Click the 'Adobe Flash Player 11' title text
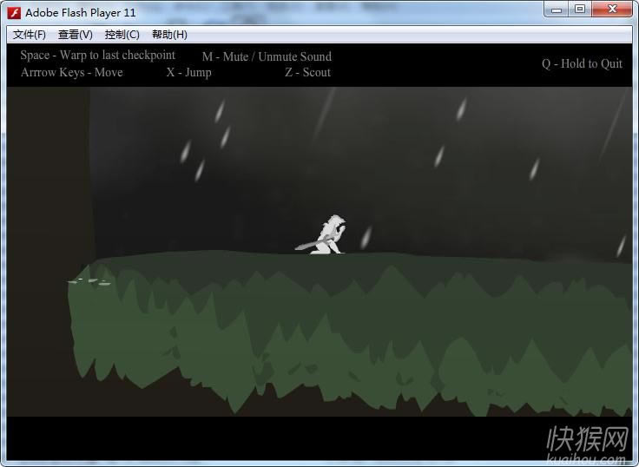639x467 pixels. coord(80,12)
